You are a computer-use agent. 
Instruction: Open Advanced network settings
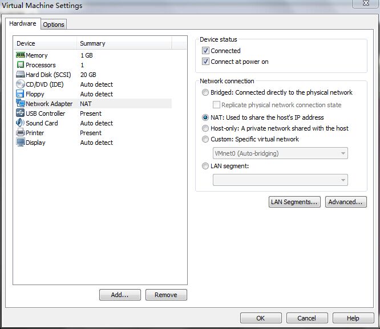(x=346, y=202)
